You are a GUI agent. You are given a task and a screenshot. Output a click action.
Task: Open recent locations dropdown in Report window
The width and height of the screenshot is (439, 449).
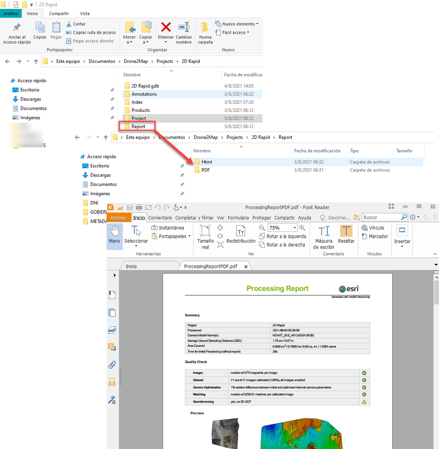tap(98, 138)
